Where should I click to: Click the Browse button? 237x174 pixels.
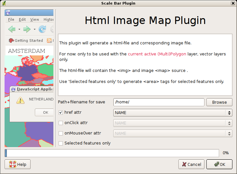(x=219, y=102)
